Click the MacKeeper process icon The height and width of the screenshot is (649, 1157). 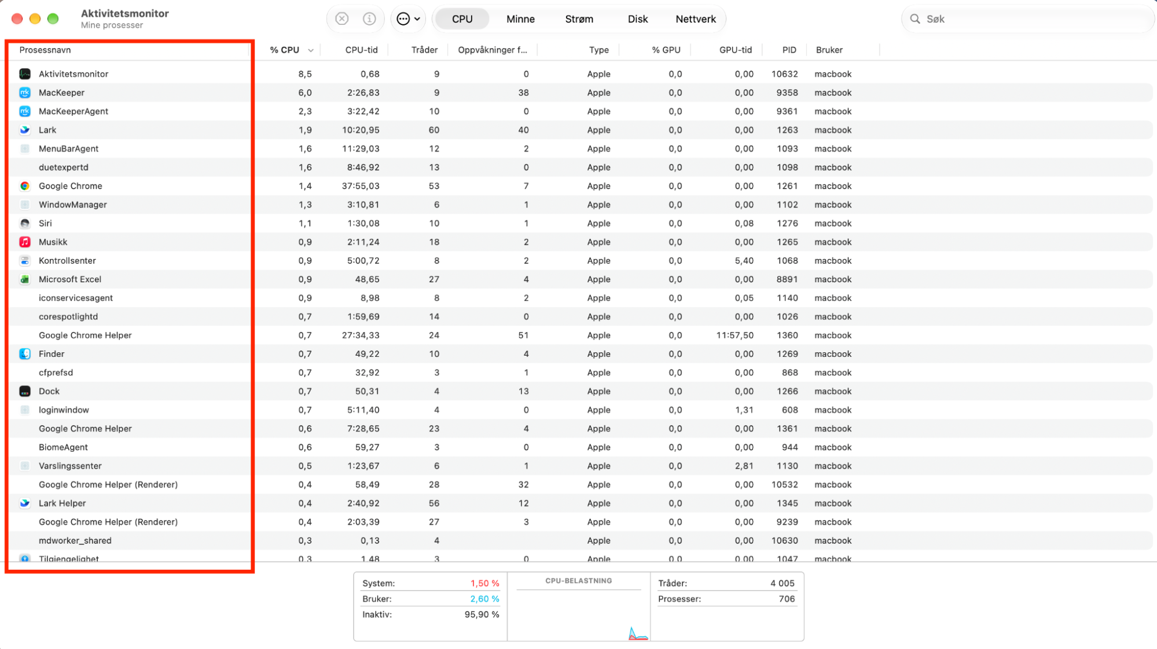[x=25, y=93]
